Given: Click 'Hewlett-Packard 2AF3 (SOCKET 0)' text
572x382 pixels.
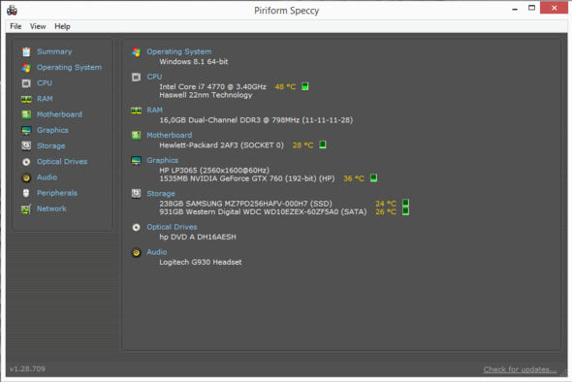Looking at the screenshot, I should [x=221, y=145].
